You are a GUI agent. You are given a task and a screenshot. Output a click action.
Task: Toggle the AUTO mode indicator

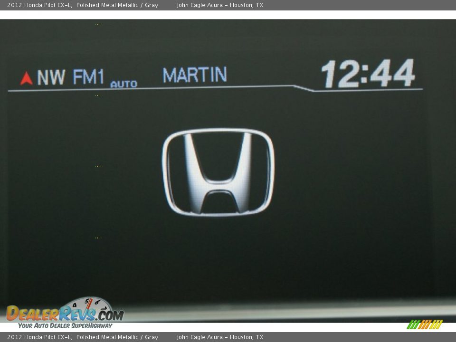[124, 84]
